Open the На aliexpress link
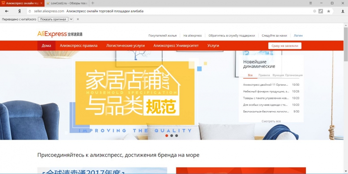This screenshot has height=174, width=348. click(193, 35)
